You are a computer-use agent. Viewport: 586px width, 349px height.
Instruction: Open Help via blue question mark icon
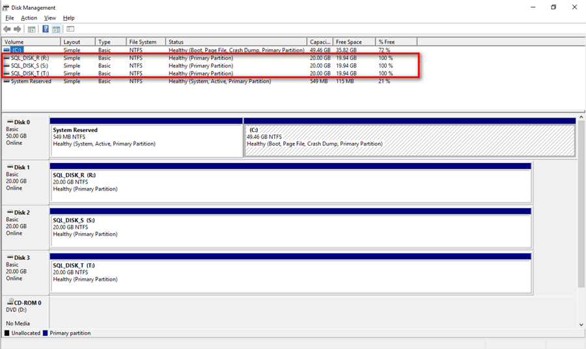click(x=46, y=29)
